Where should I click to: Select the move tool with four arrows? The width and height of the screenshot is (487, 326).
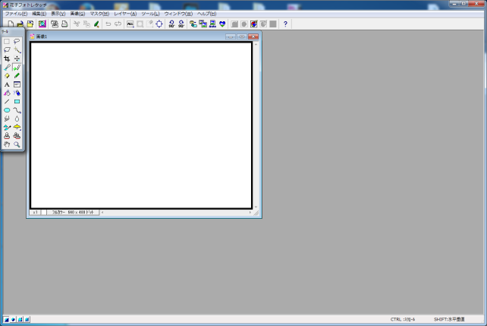(17, 59)
